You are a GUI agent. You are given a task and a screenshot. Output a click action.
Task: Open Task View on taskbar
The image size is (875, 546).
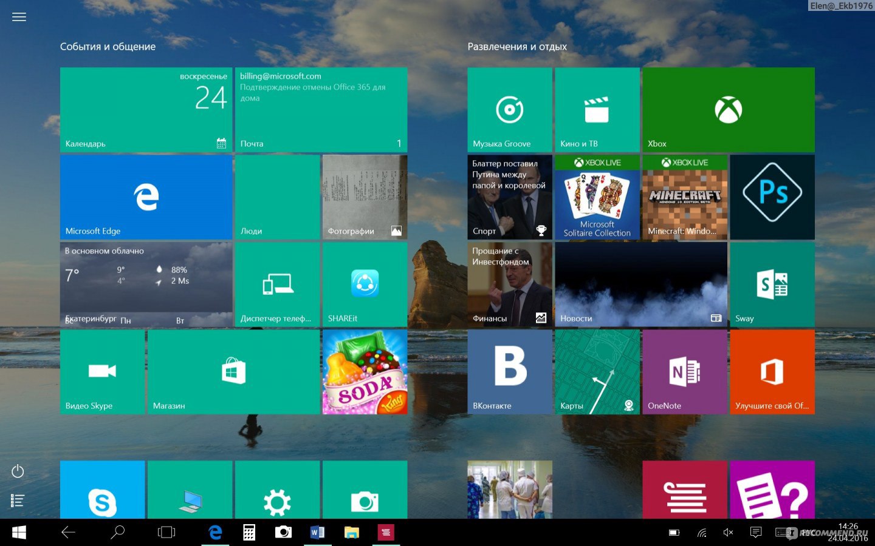click(166, 532)
